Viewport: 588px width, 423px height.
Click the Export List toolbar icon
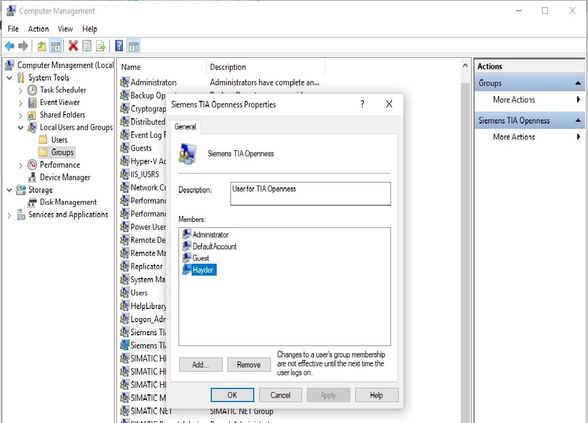click(x=101, y=46)
